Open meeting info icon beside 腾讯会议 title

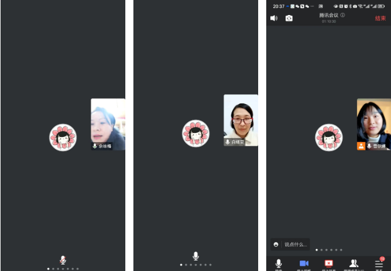342,15
